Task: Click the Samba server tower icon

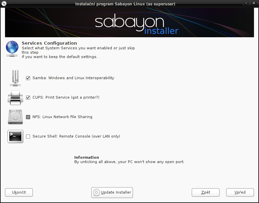Action: pyautogui.click(x=15, y=78)
